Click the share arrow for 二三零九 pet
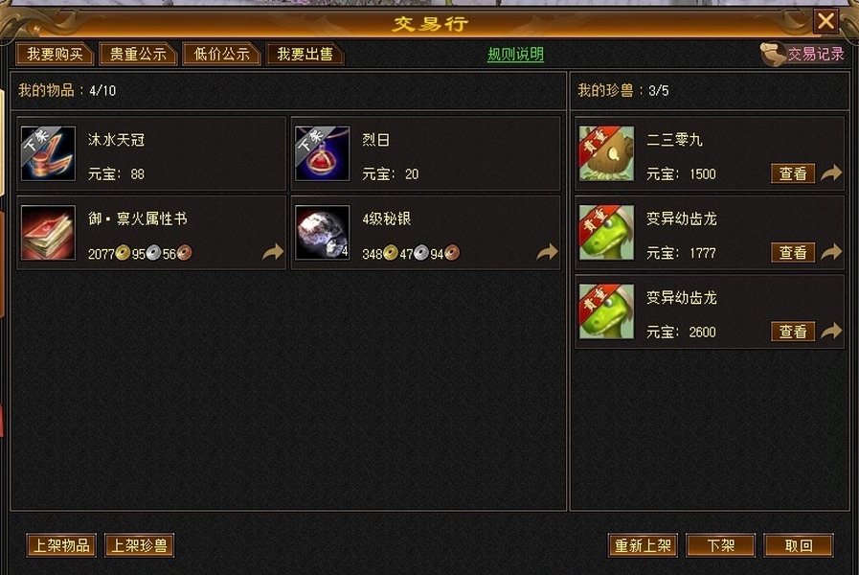Viewport: 859px width, 575px height. [x=831, y=173]
